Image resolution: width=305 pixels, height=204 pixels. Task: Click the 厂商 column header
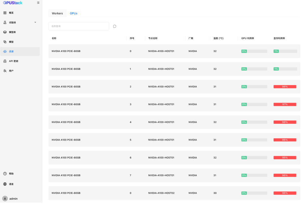click(191, 38)
